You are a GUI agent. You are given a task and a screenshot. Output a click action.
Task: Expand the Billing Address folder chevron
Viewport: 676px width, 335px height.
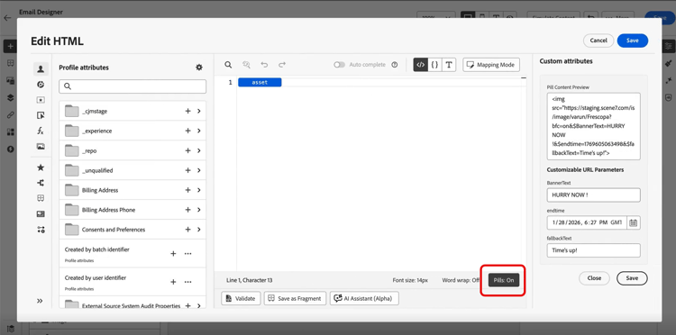[x=199, y=190]
